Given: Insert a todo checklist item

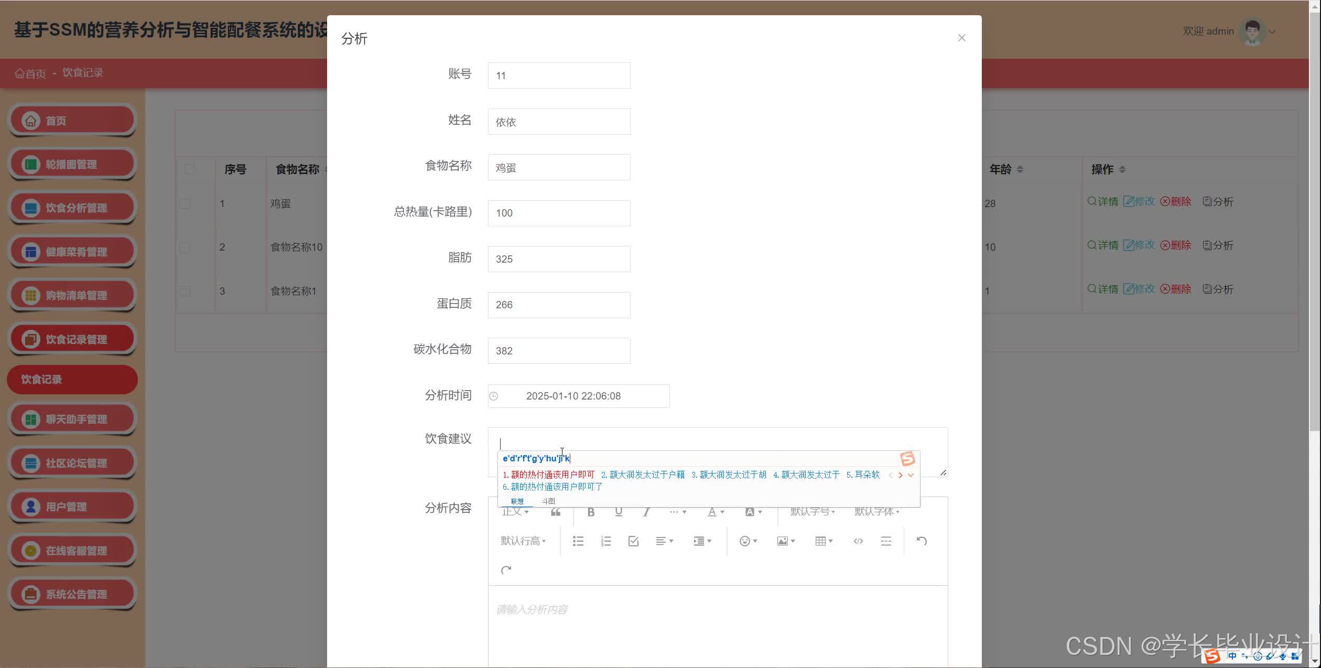Looking at the screenshot, I should 633,541.
